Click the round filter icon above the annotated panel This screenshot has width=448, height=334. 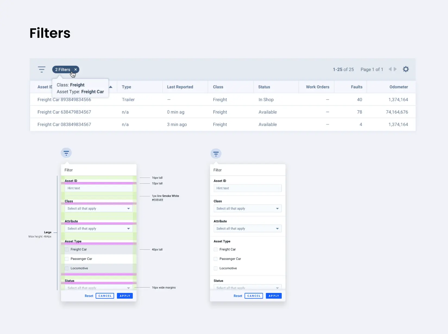[x=66, y=153]
